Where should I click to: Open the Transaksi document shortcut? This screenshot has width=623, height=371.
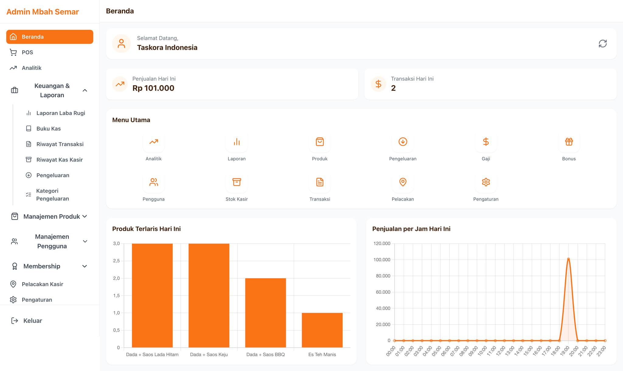pyautogui.click(x=320, y=182)
